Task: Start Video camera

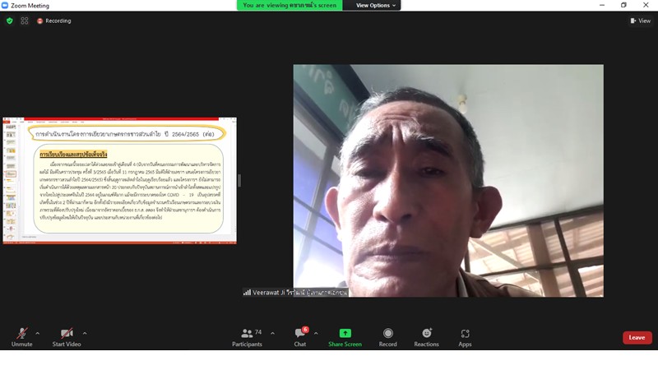Action: coord(67,337)
